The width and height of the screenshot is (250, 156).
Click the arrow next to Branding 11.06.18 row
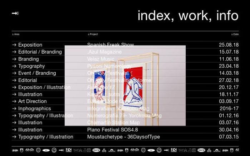pyautogui.click(x=14, y=59)
